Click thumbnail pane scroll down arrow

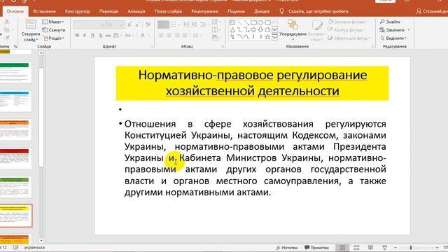tap(41, 241)
